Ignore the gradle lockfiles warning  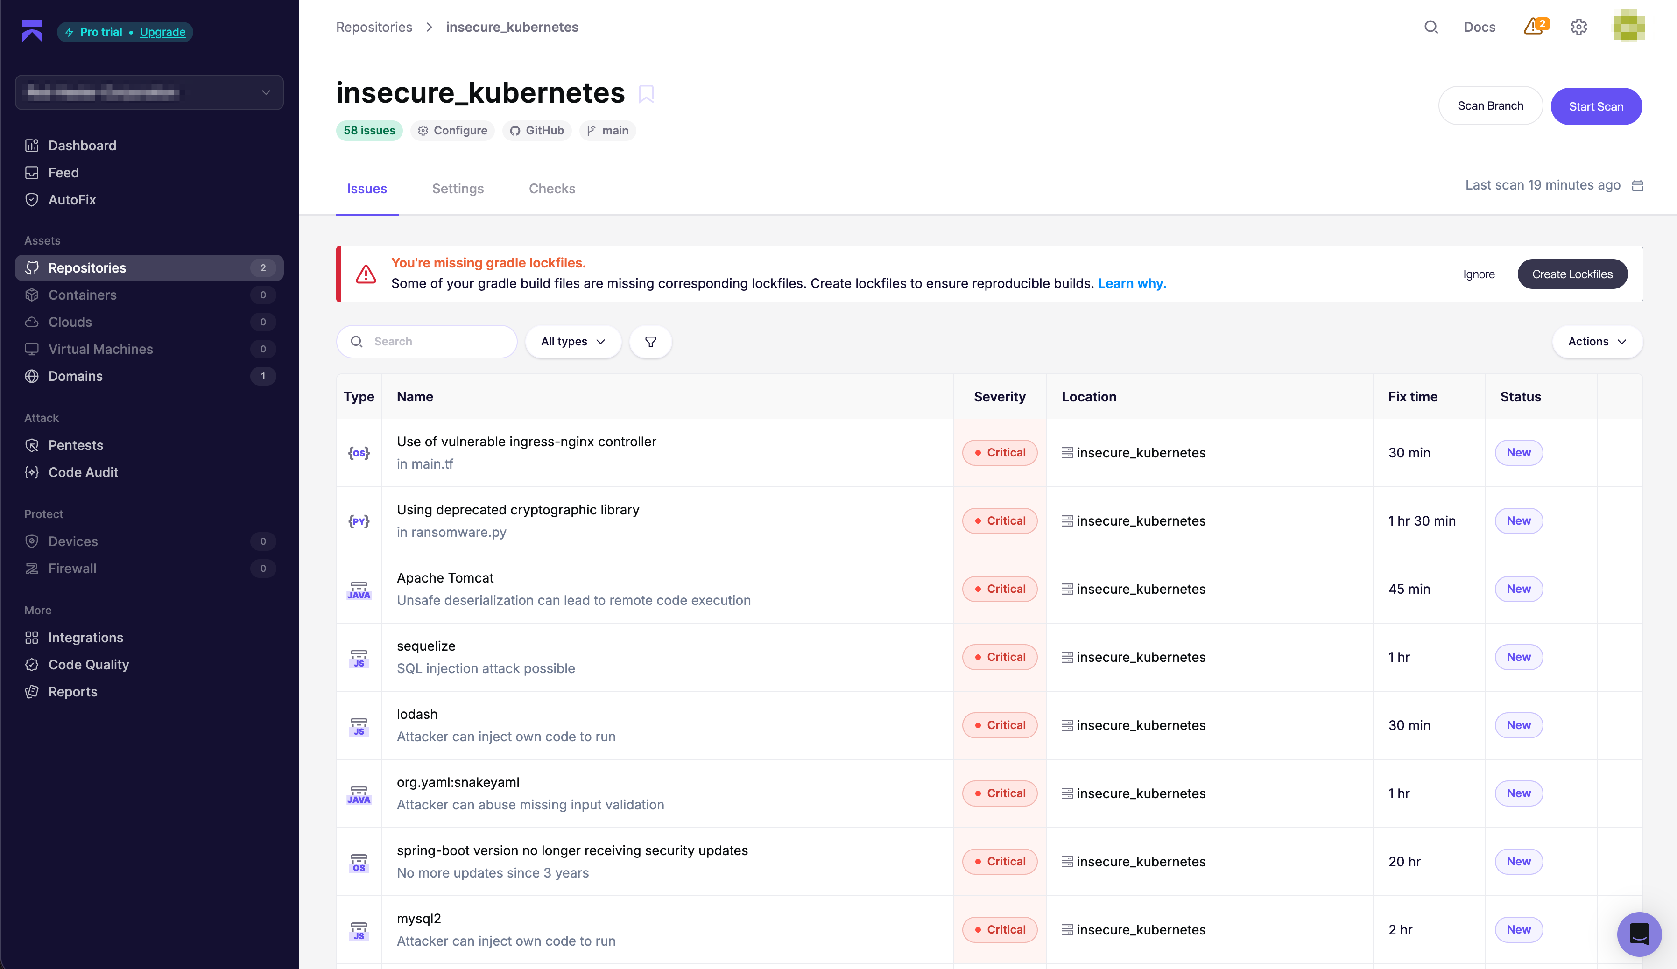1479,274
